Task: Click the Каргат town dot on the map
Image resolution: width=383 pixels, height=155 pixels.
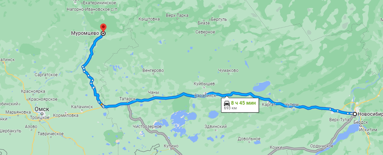Action: pyautogui.click(x=269, y=102)
